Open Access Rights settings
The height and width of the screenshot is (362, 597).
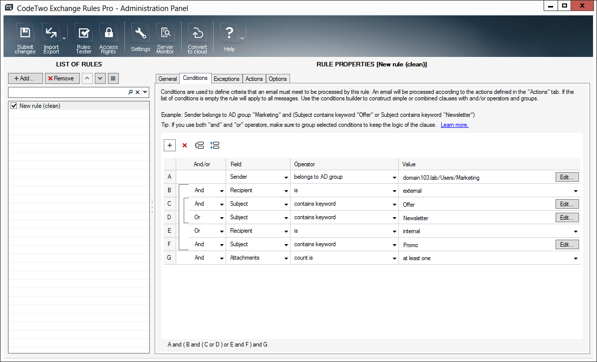point(108,39)
